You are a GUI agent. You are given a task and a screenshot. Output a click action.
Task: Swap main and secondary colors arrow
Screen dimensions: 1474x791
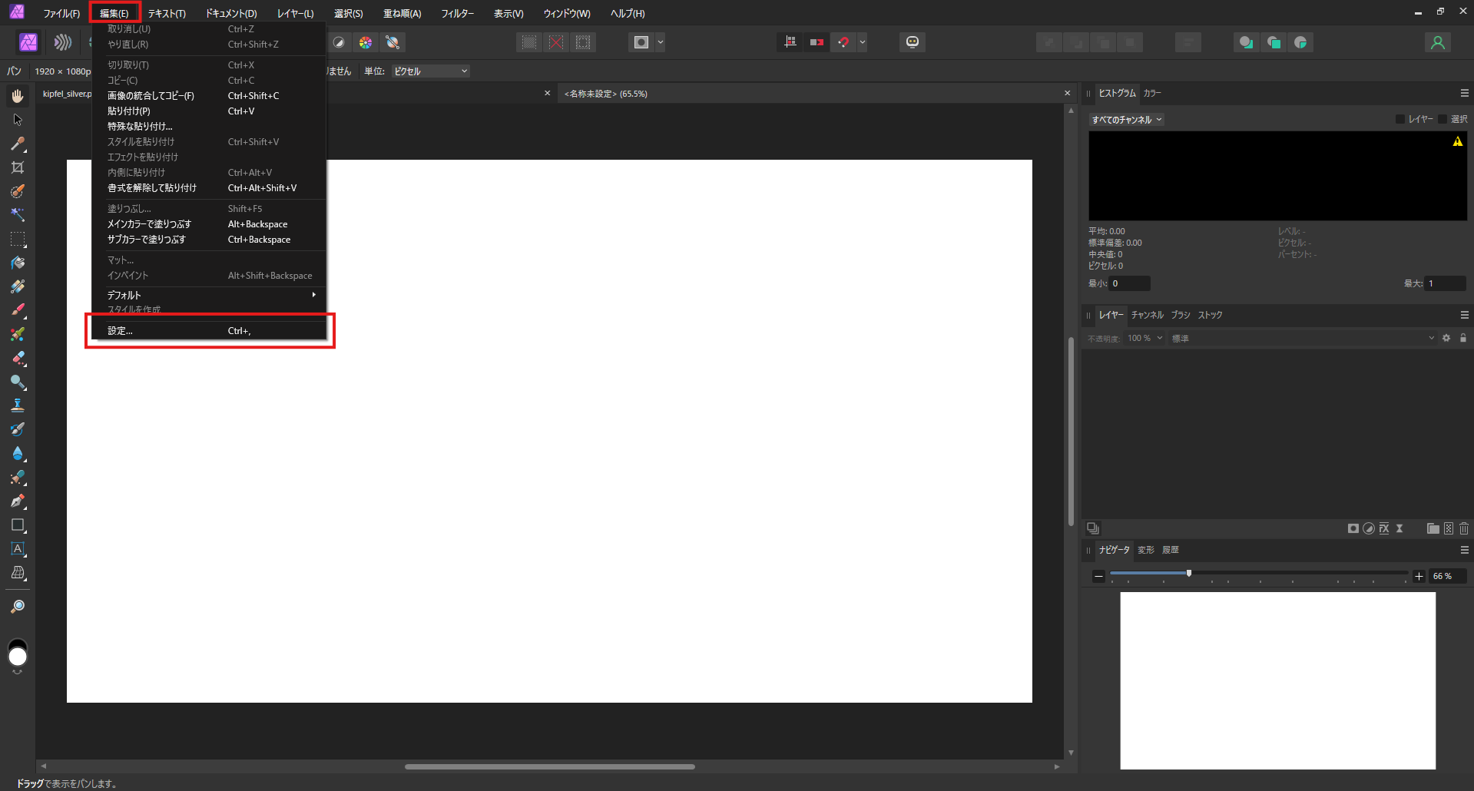[x=18, y=673]
